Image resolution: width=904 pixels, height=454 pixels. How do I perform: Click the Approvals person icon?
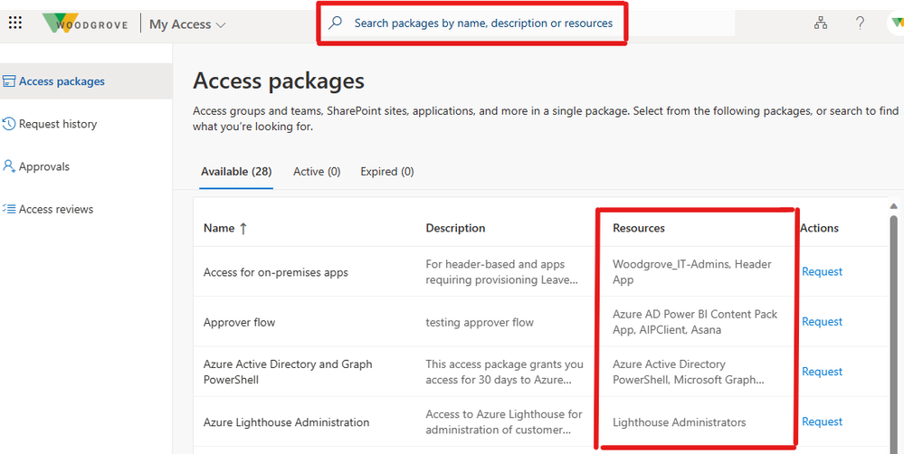pos(10,166)
